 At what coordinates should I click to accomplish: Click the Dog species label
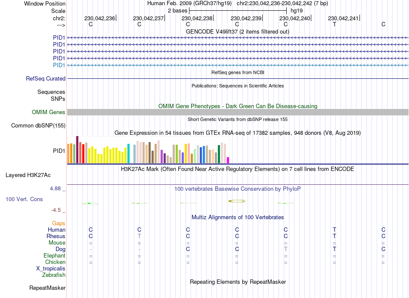click(61, 249)
